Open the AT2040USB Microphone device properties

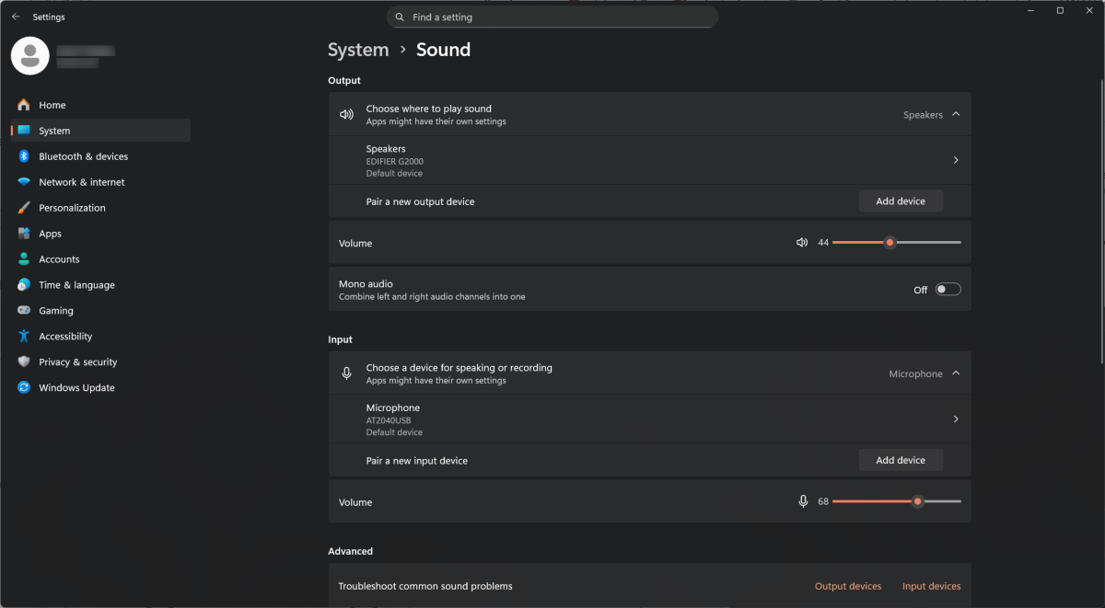955,419
